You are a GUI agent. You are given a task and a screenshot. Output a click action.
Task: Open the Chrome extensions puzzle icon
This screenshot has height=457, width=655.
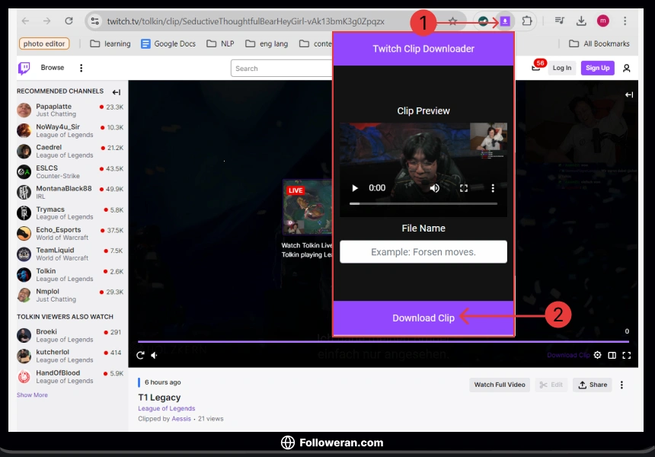click(526, 21)
